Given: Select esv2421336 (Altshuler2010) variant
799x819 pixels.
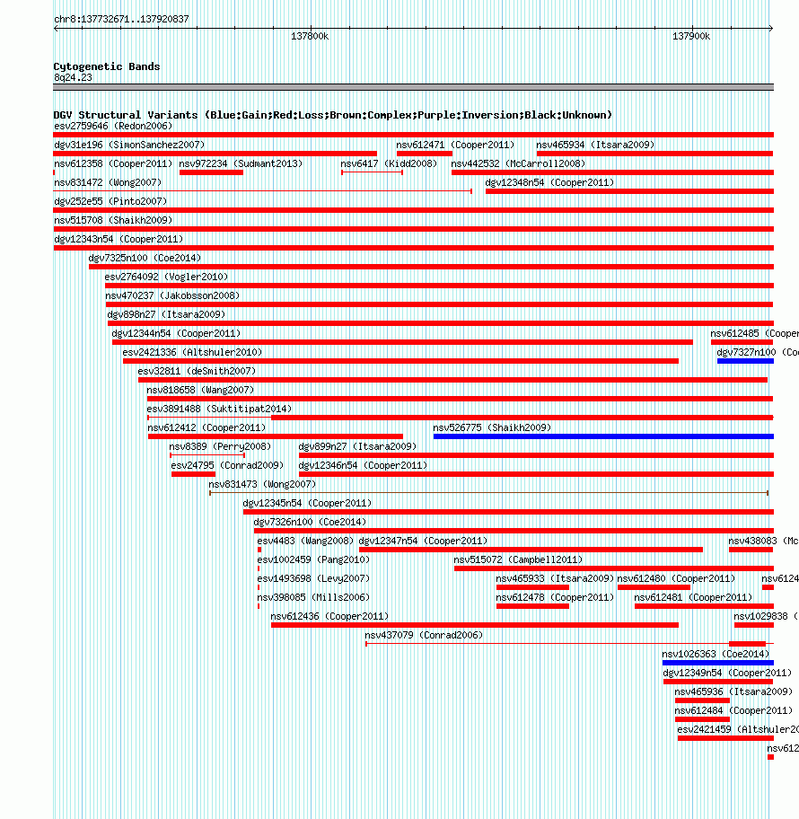Looking at the screenshot, I should point(192,351).
